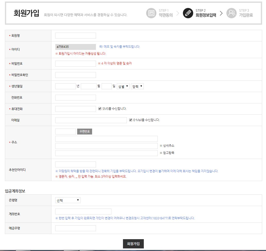Open the 은행명 선택 dropdown
This screenshot has height=251, width=266.
(68, 200)
